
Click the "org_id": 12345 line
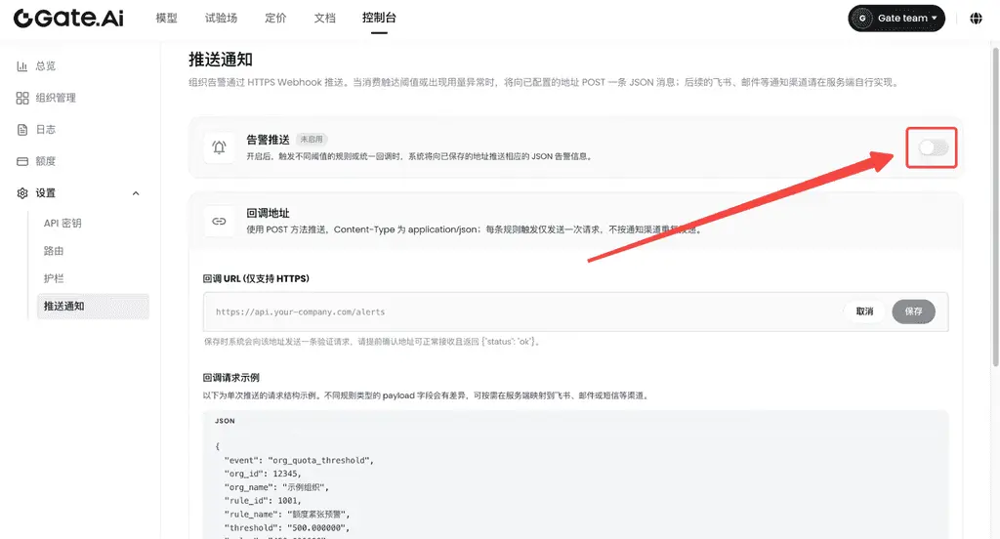[262, 474]
